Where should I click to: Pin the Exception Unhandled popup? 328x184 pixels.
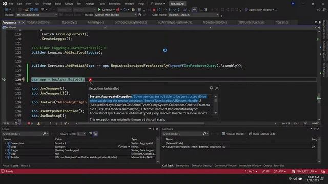(211, 88)
